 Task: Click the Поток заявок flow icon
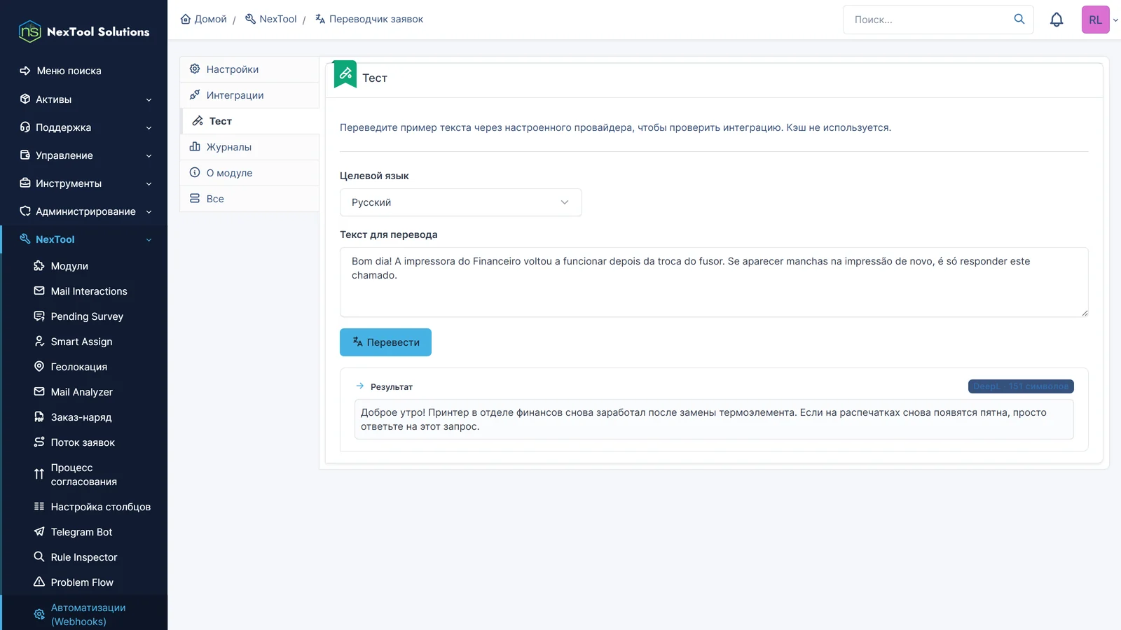click(x=39, y=442)
